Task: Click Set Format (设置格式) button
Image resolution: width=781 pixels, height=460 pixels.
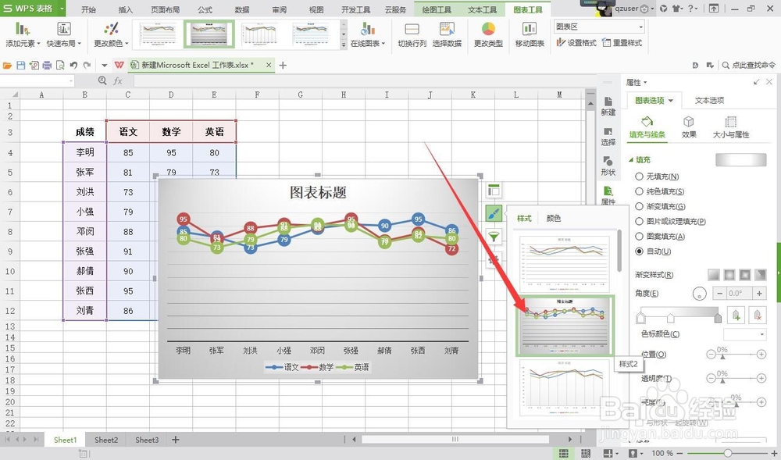Action: coord(576,43)
